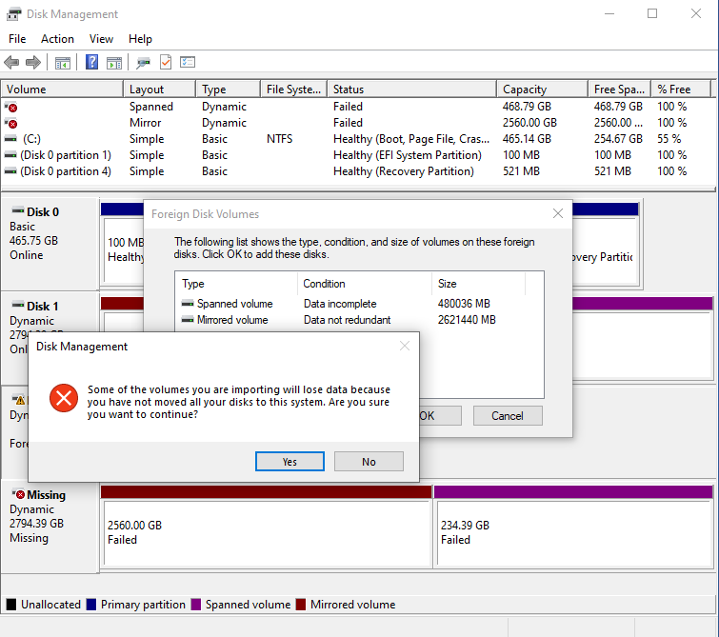Open the Help toolbar icon
The image size is (719, 637).
[x=91, y=62]
